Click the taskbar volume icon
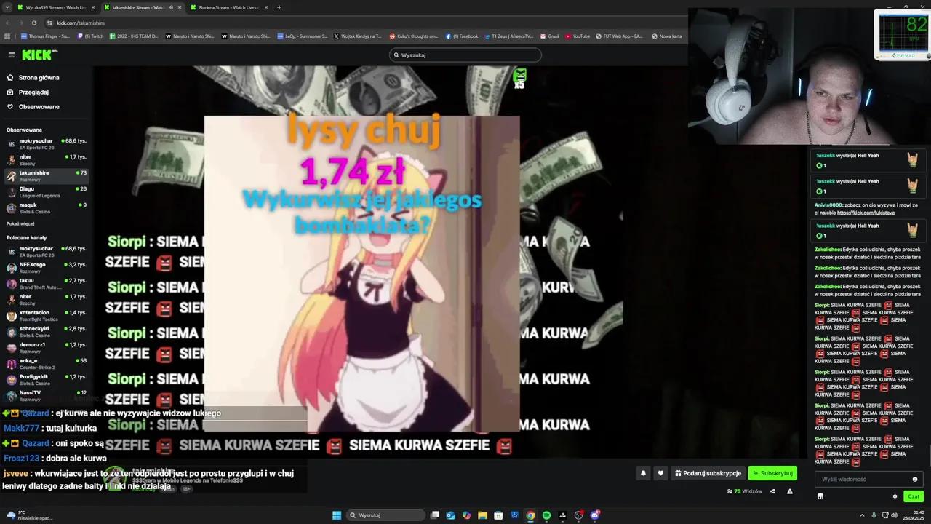Image resolution: width=931 pixels, height=524 pixels. click(x=894, y=515)
